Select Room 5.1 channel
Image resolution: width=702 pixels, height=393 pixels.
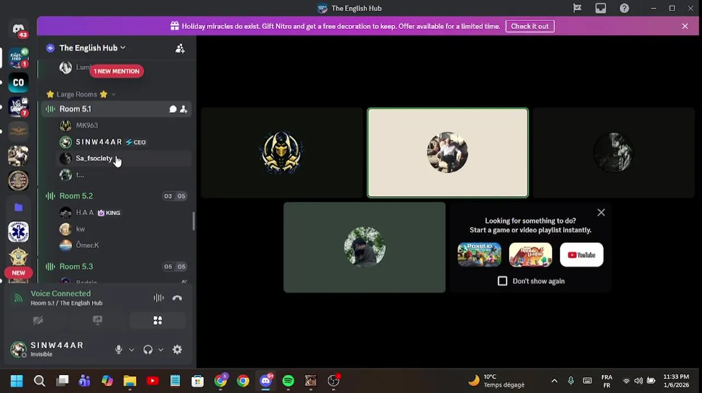pyautogui.click(x=116, y=109)
